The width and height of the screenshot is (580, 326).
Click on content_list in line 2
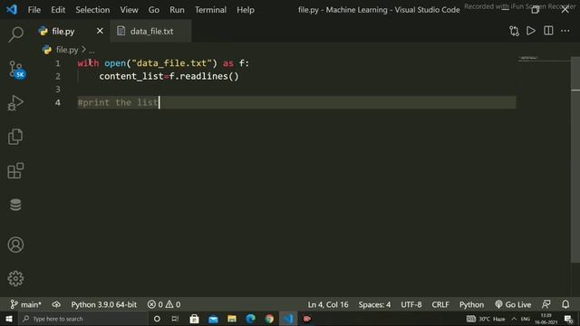(x=130, y=76)
